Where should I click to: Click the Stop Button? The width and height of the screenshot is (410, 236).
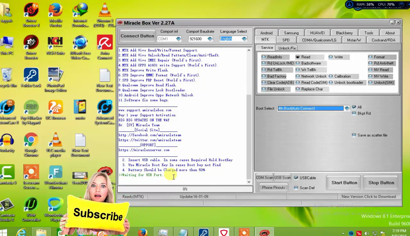click(x=381, y=183)
